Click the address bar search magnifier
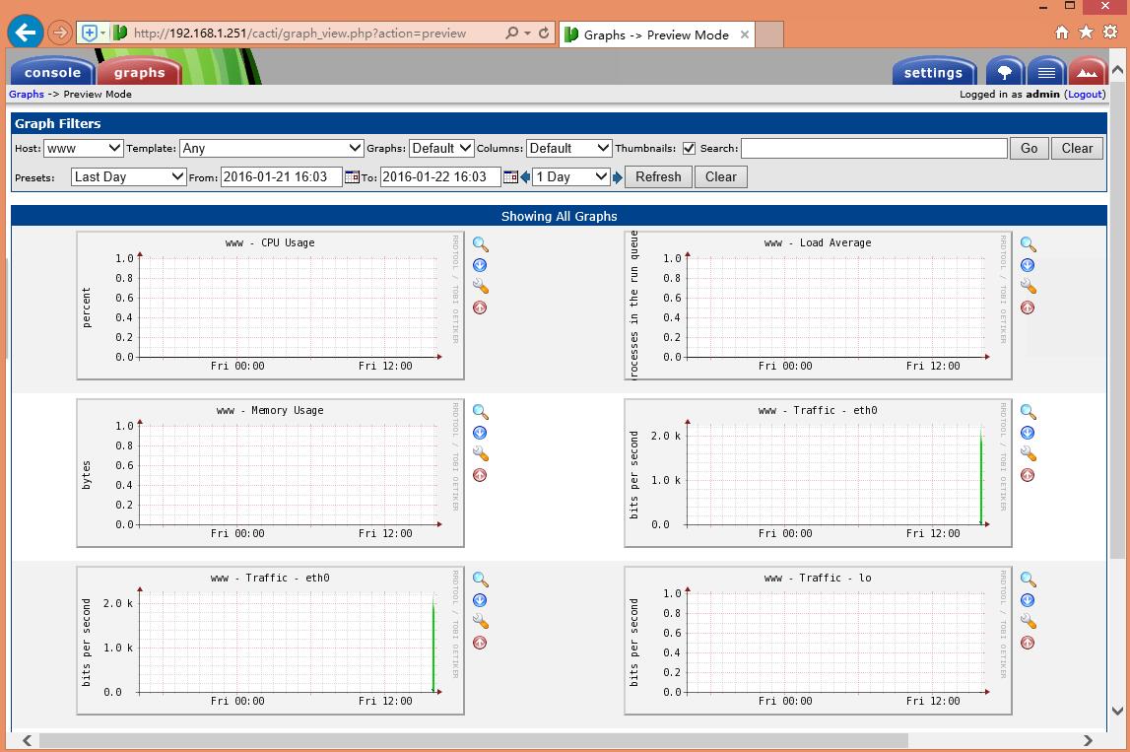Screen dimensions: 1130x752 click(x=511, y=33)
